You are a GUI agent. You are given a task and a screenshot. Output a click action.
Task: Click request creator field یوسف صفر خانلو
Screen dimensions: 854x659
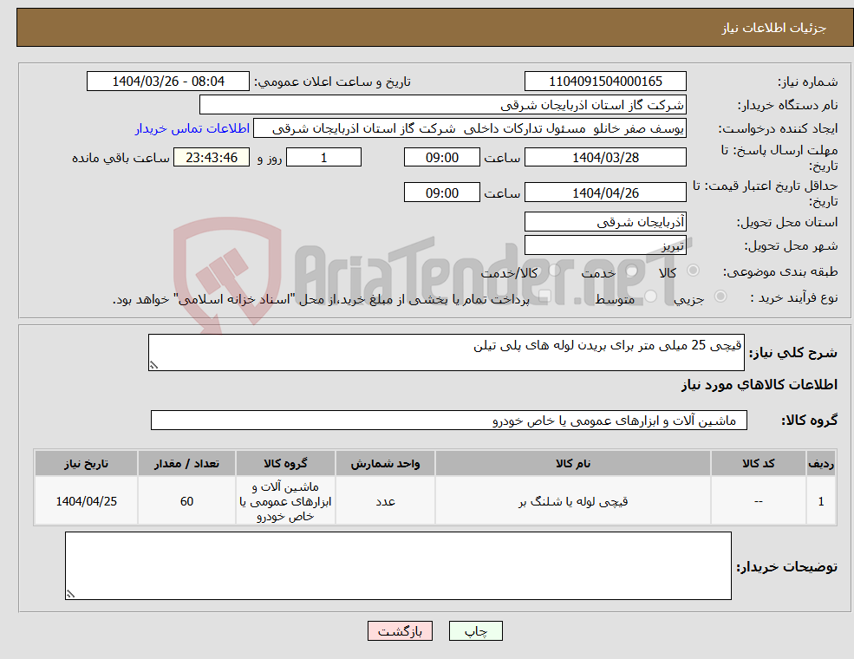(x=469, y=128)
